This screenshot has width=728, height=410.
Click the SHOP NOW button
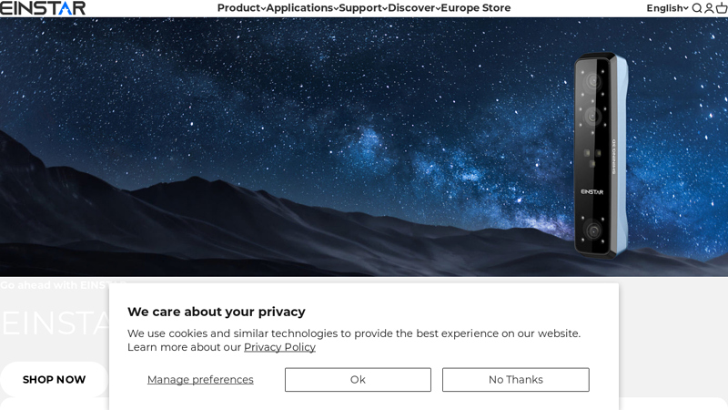pos(54,379)
